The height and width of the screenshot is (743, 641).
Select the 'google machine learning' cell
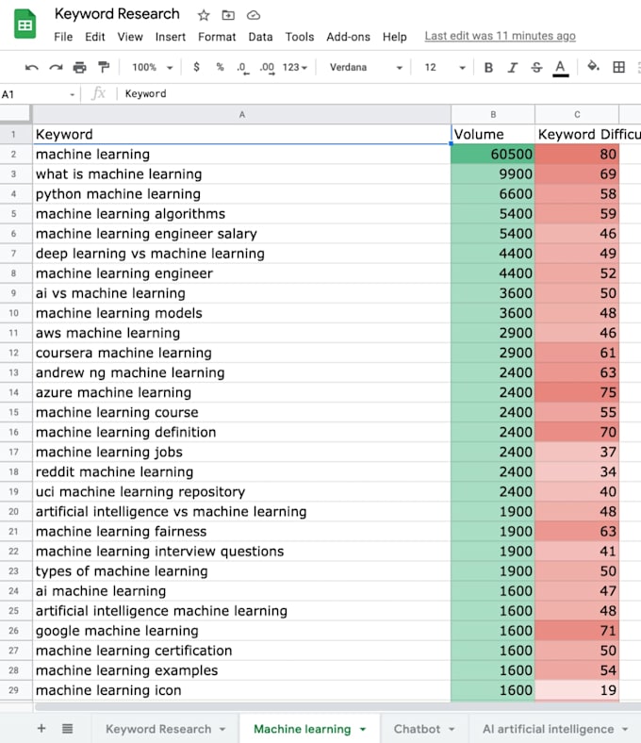pos(241,631)
